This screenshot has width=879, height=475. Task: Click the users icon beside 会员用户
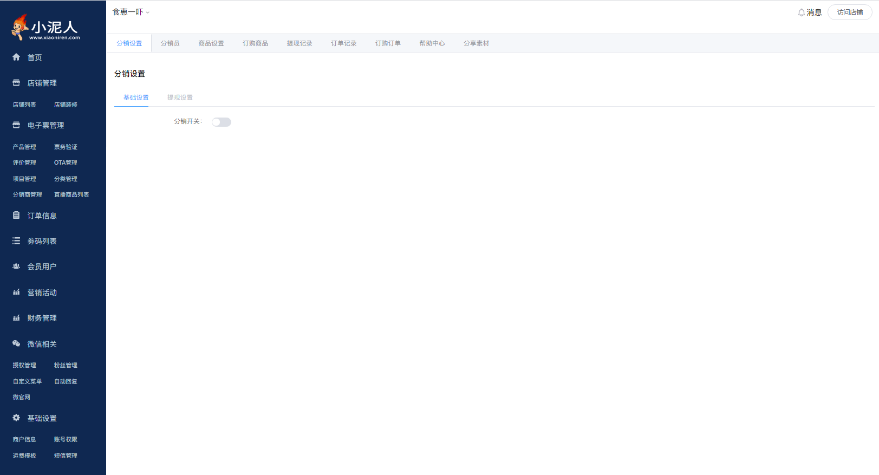16,266
